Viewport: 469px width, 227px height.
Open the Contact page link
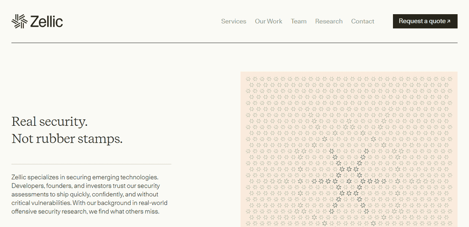coord(363,21)
